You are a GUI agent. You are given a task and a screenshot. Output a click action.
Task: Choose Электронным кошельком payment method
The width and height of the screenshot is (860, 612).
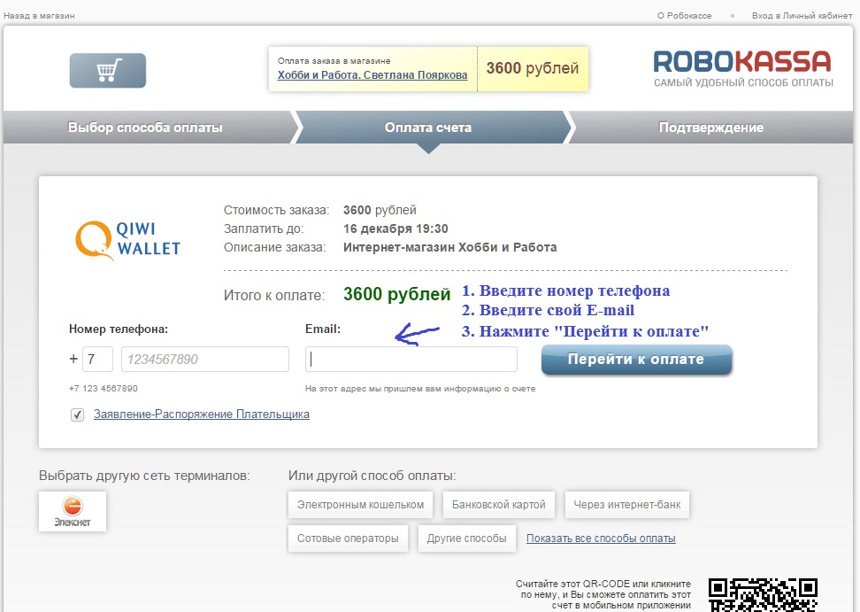point(360,505)
